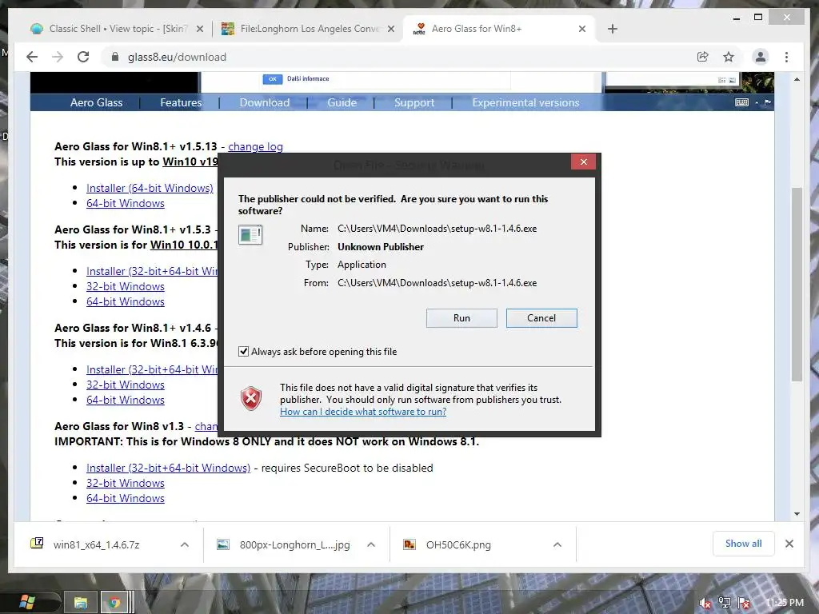The image size is (819, 614).
Task: Click 64-bit Windows link under v1.4.6
Action: tap(126, 400)
